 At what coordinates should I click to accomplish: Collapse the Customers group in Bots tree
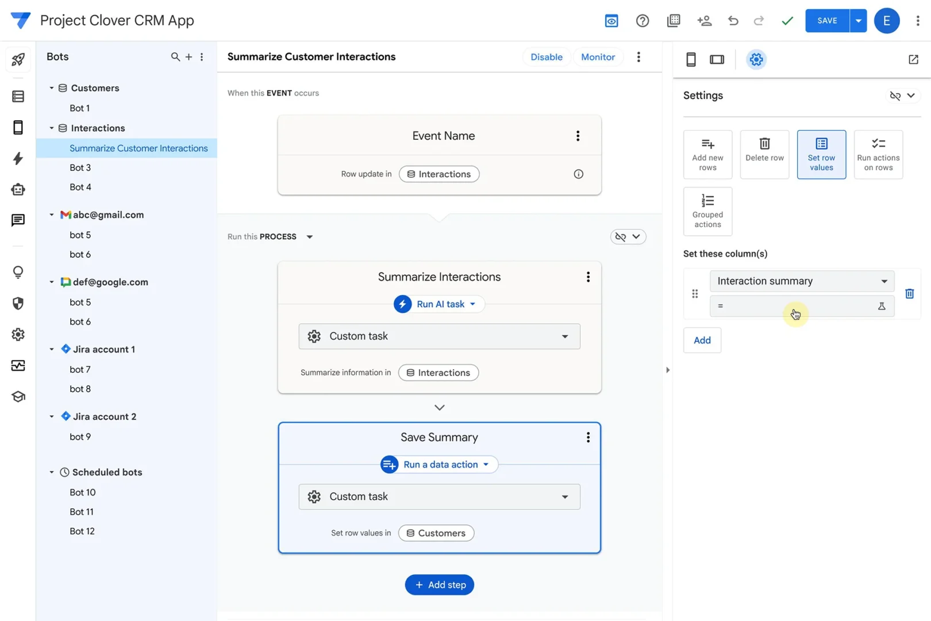52,88
